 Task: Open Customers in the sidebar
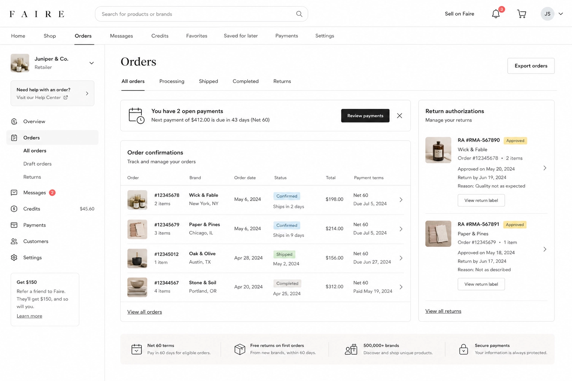coord(36,241)
